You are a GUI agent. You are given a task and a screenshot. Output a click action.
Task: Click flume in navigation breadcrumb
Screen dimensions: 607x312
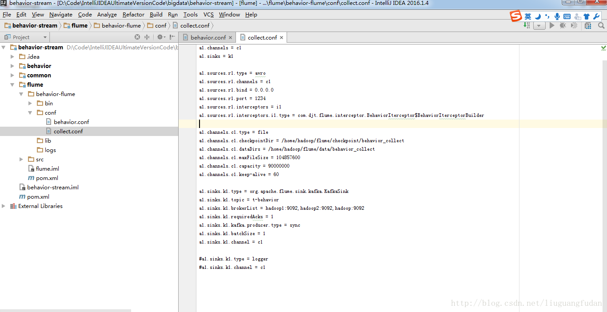76,25
